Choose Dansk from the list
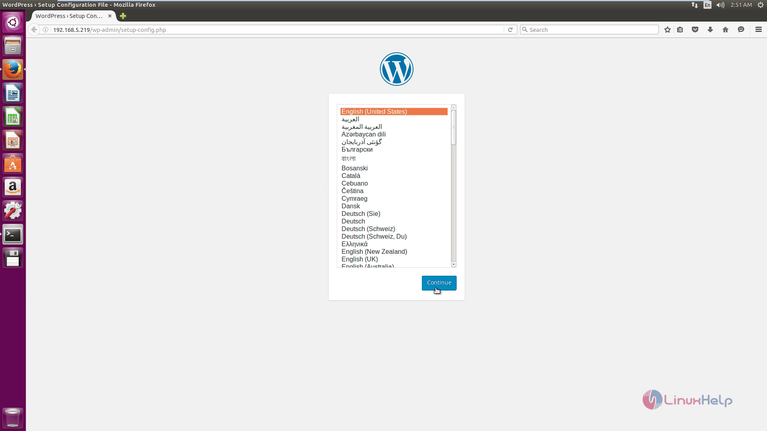This screenshot has height=431, width=767. [394, 206]
